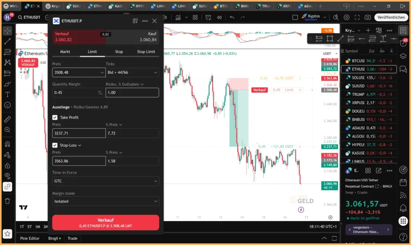Toggle the lock drawings icon
Image resolution: width=411 pixels, height=245 pixels.
[7, 165]
